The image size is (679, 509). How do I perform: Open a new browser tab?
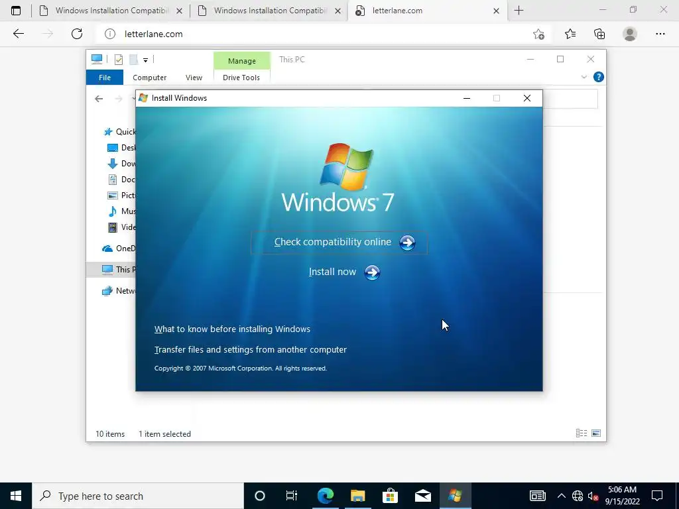(519, 11)
